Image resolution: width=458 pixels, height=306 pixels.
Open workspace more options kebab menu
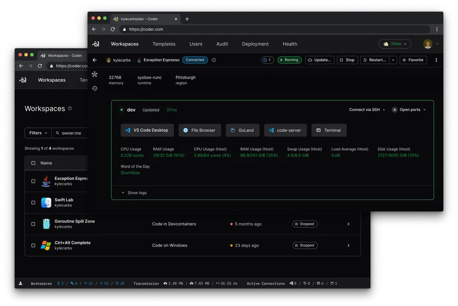[x=436, y=60]
